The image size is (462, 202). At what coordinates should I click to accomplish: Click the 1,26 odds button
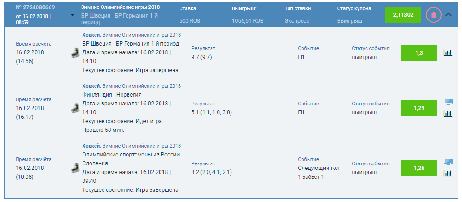(419, 168)
